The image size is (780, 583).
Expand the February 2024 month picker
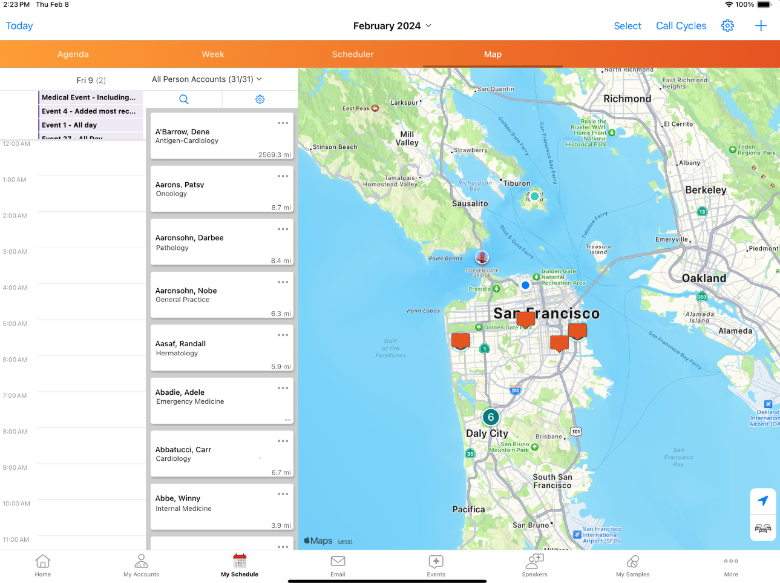coord(392,25)
